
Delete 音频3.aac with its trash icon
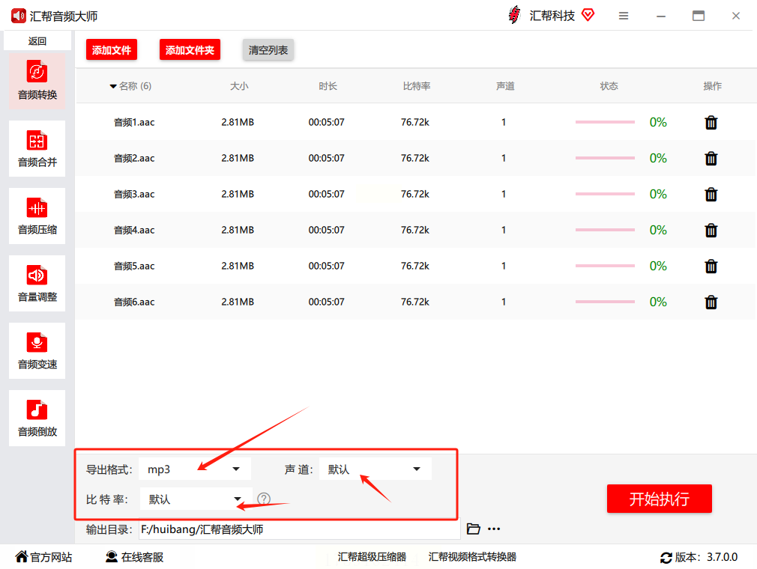click(x=711, y=195)
